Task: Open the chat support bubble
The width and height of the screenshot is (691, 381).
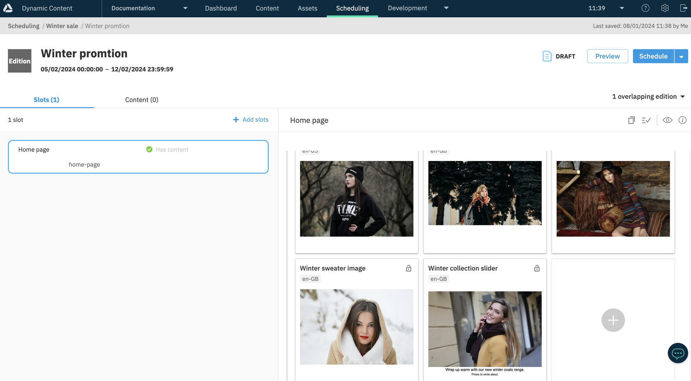Action: click(678, 353)
